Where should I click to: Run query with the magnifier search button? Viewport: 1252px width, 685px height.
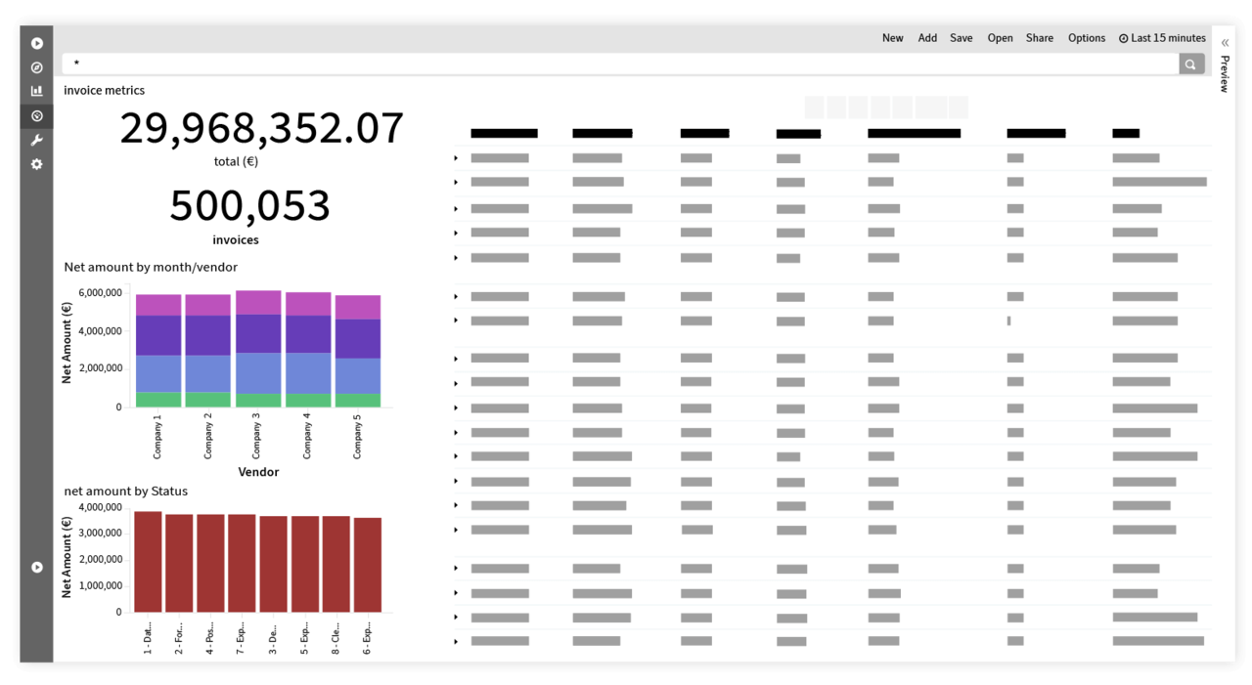pyautogui.click(x=1190, y=64)
